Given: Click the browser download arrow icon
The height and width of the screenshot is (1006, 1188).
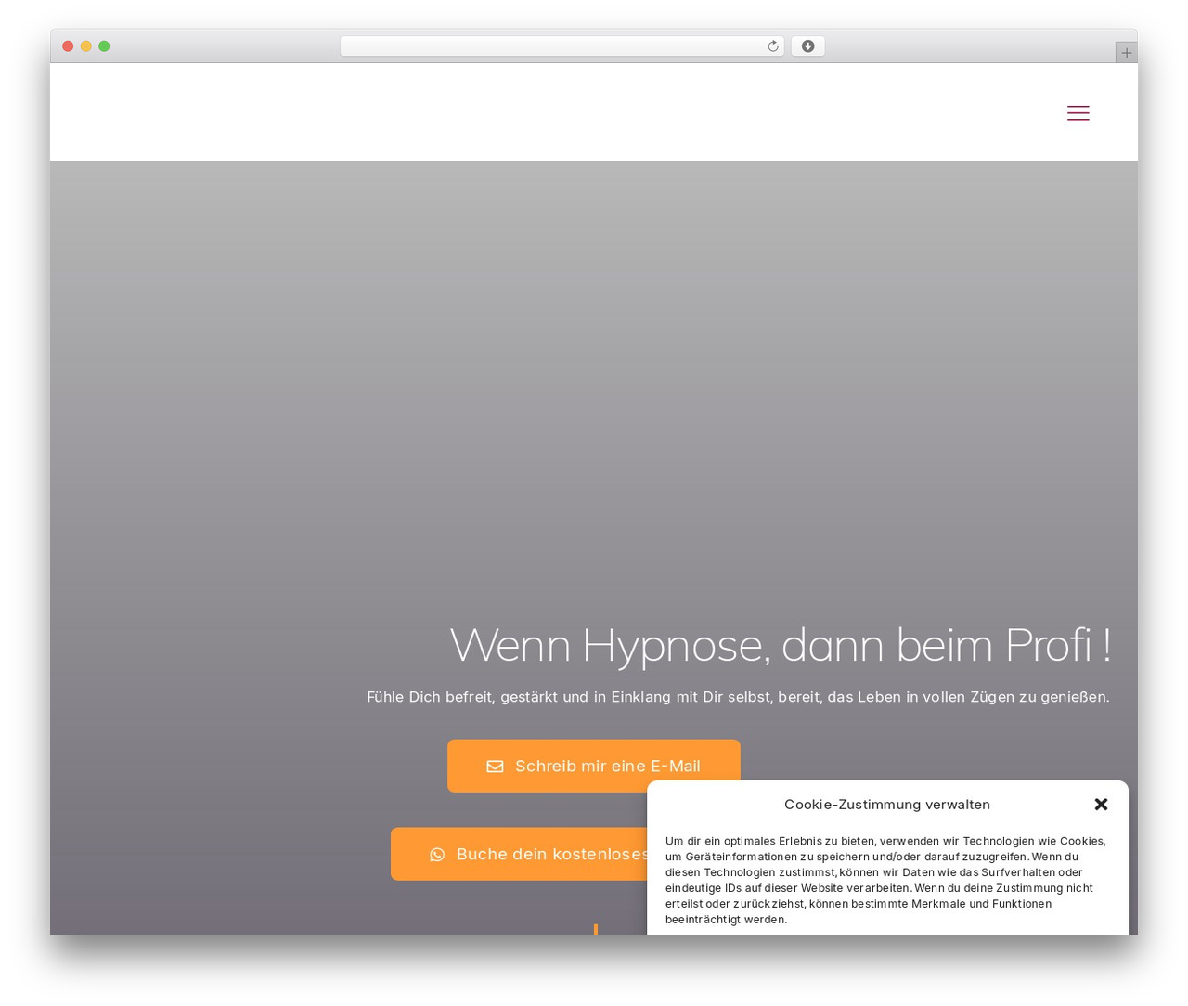Looking at the screenshot, I should point(807,46).
